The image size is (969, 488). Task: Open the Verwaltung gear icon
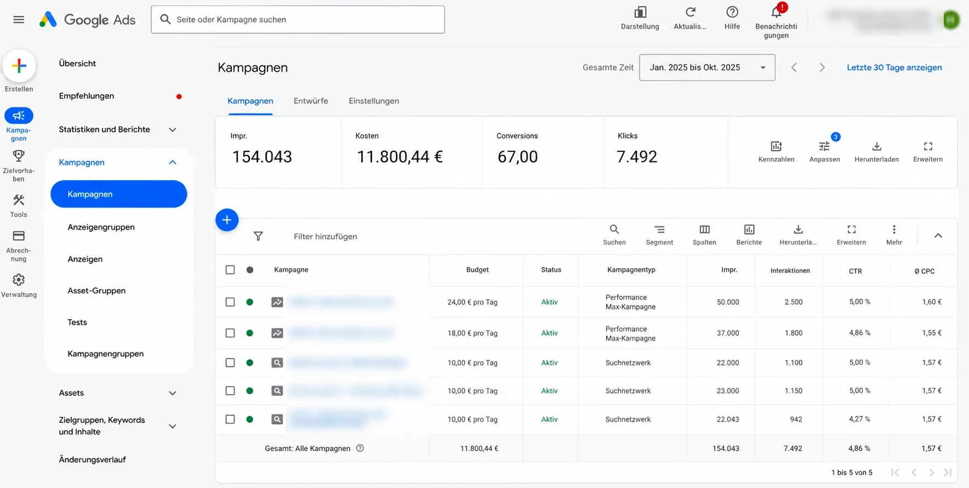click(19, 280)
